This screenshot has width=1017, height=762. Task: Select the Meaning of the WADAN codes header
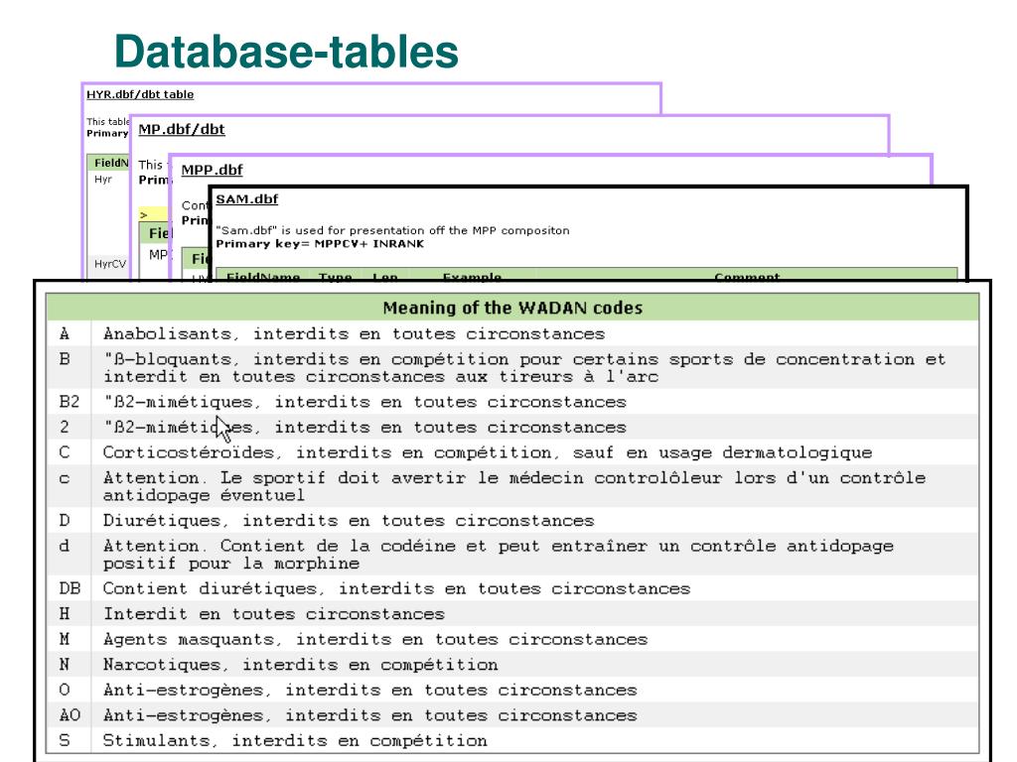pyautogui.click(x=512, y=308)
